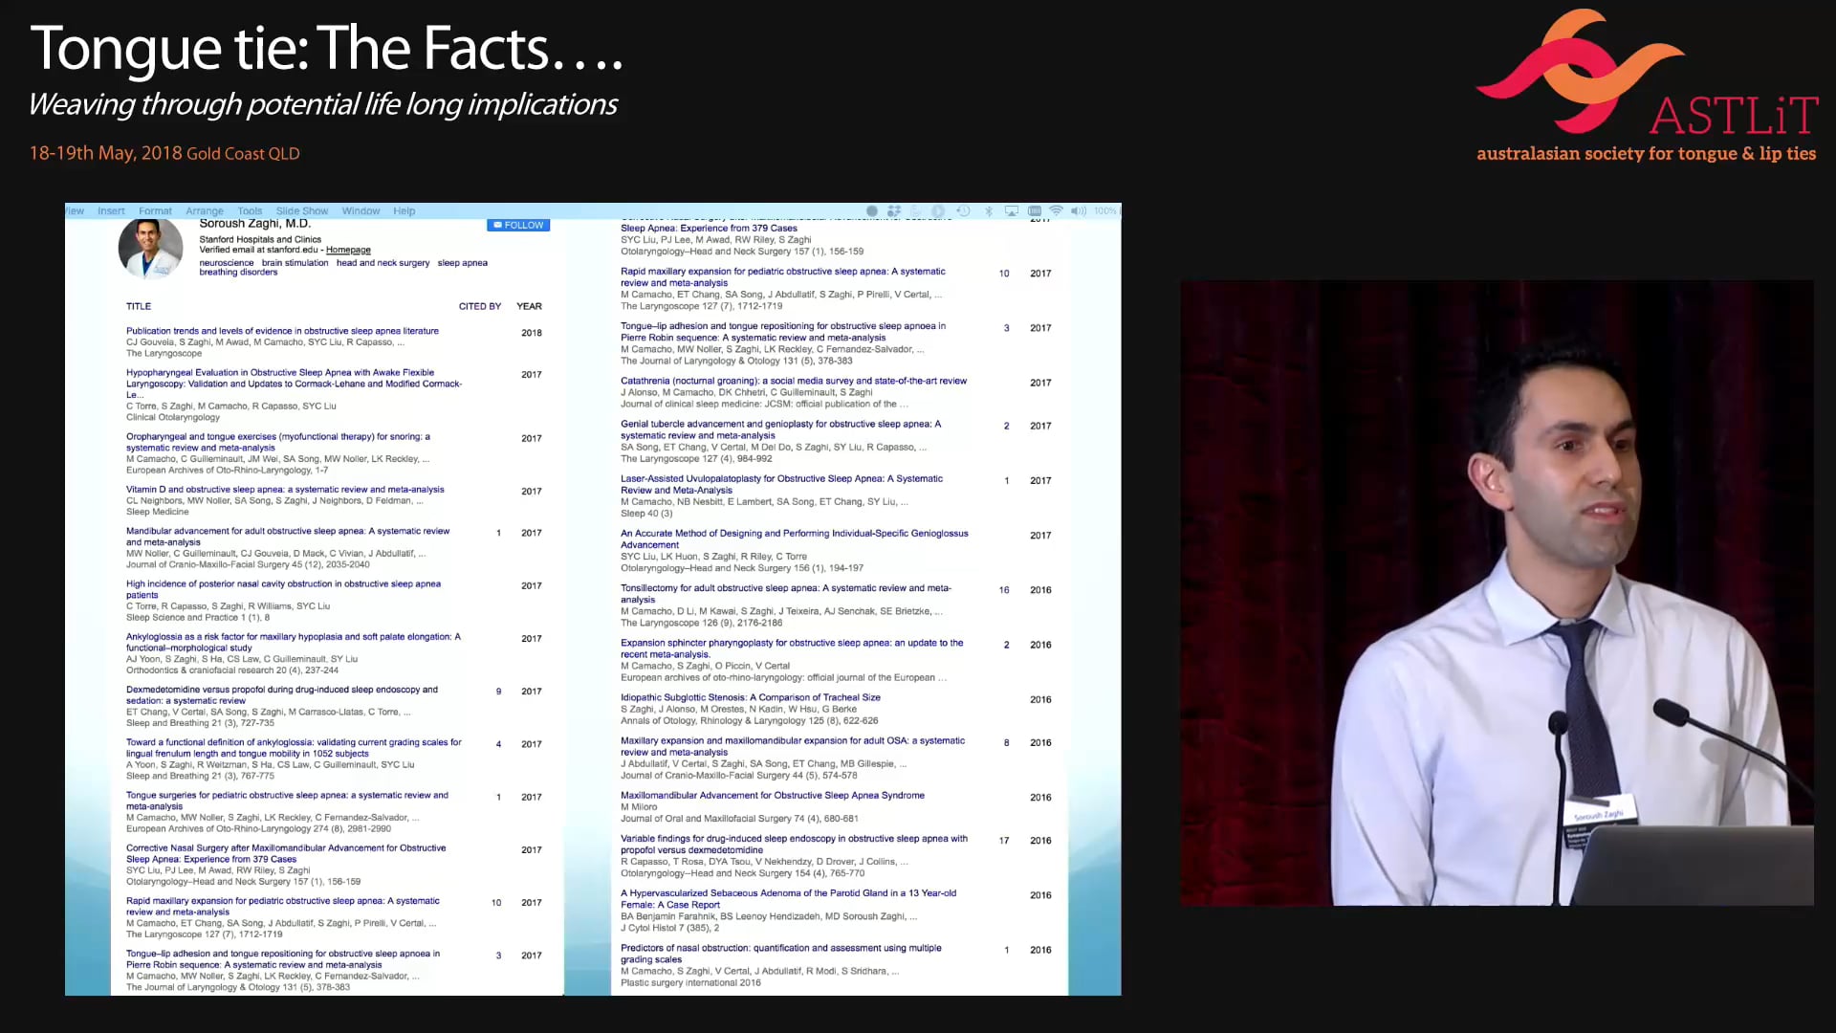The height and width of the screenshot is (1033, 1836).
Task: Click the Dropbox icon in the menu bar
Action: [894, 210]
